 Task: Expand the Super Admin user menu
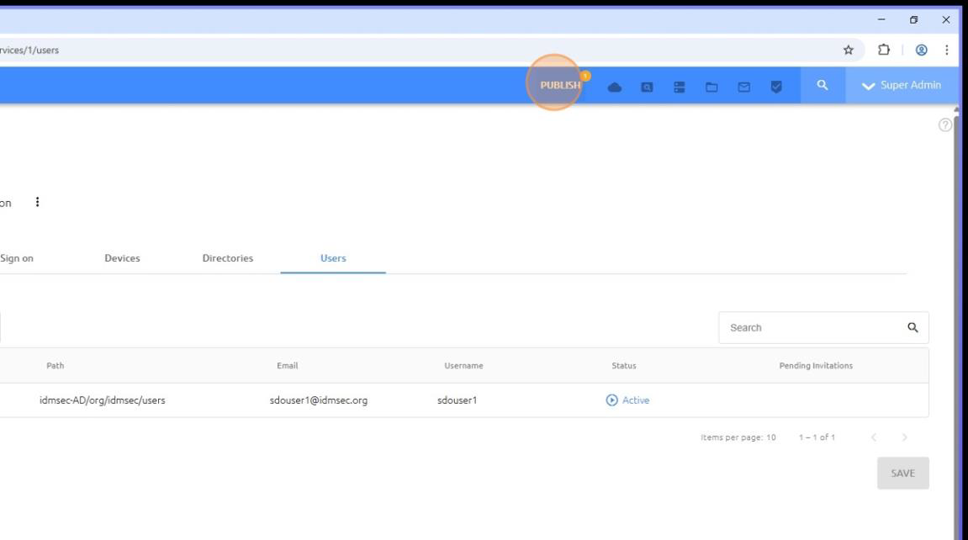point(902,85)
